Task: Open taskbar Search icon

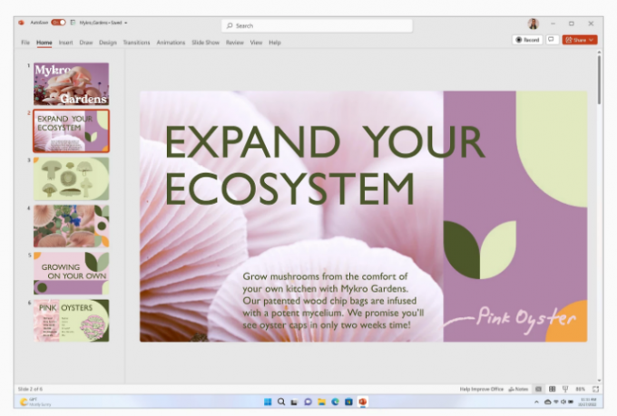Action: (281, 401)
